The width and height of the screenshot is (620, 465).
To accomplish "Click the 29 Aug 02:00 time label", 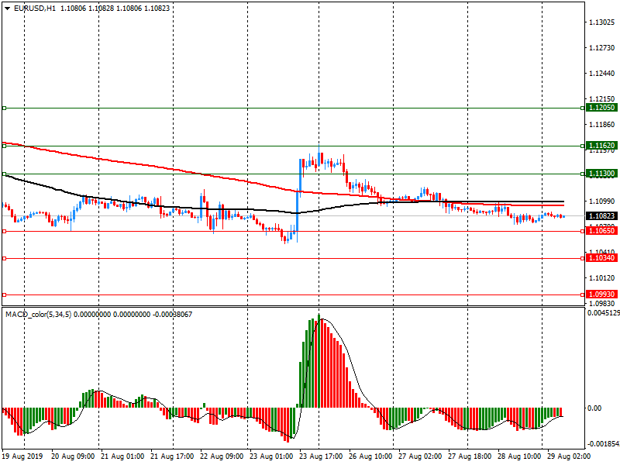I will pyautogui.click(x=569, y=456).
